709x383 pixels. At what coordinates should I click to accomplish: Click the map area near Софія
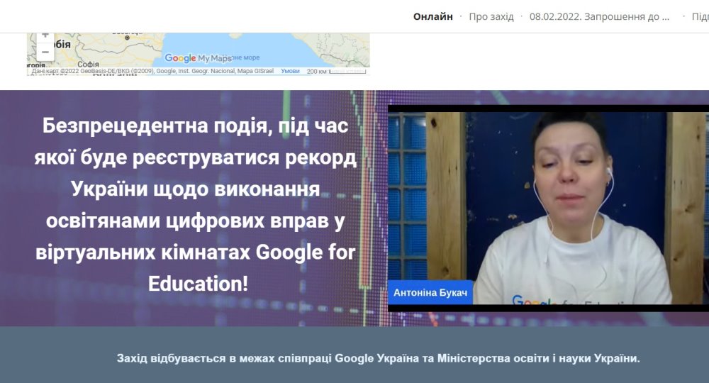[x=88, y=64]
